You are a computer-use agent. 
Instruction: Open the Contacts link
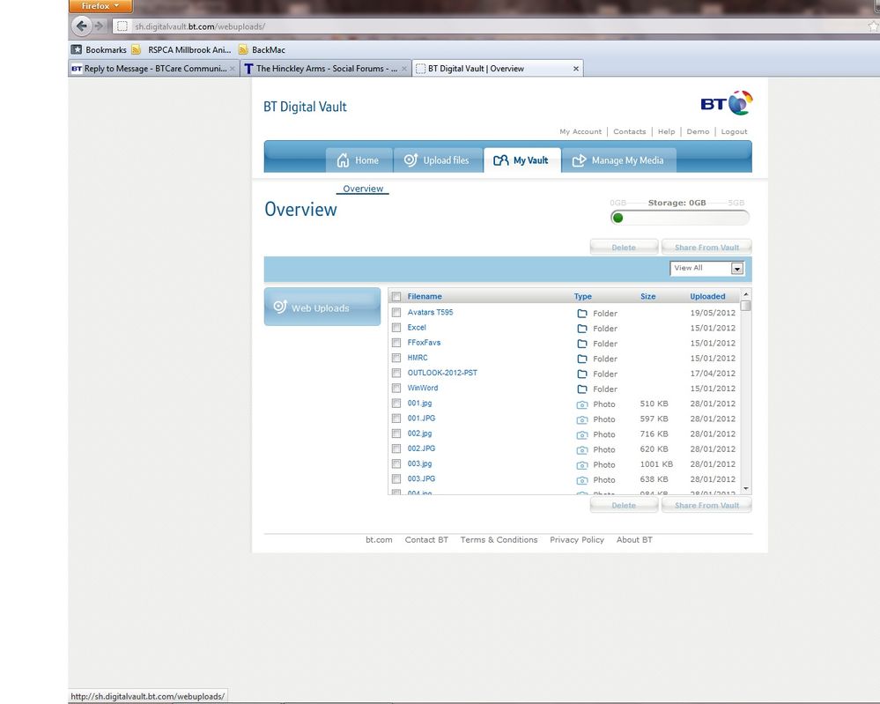629,131
